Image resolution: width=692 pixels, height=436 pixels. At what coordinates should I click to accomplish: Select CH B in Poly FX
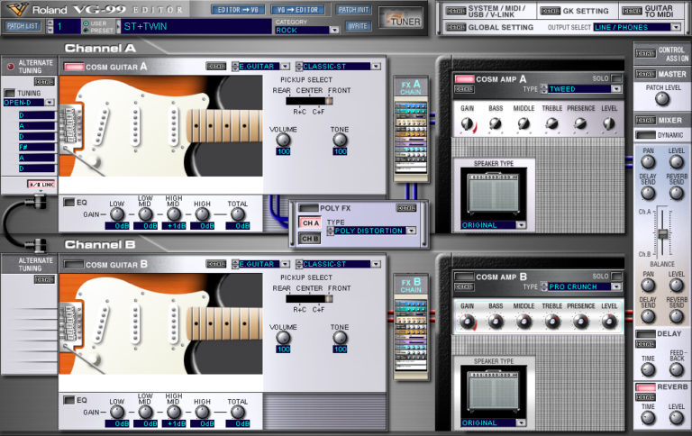[x=310, y=239]
